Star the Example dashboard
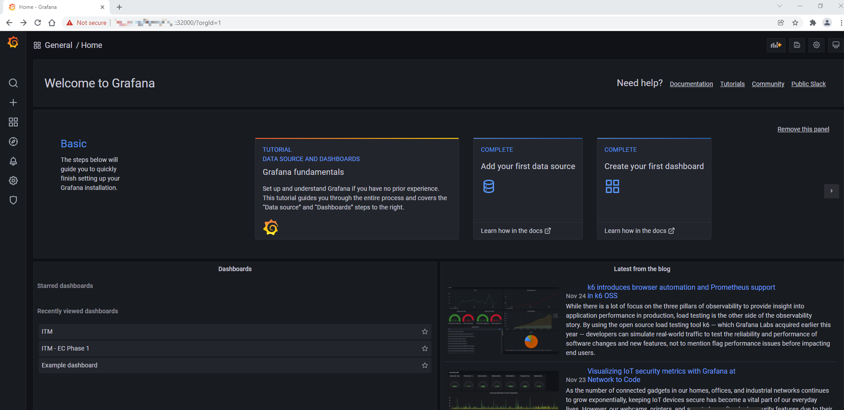Image resolution: width=844 pixels, height=410 pixels. (x=424, y=365)
